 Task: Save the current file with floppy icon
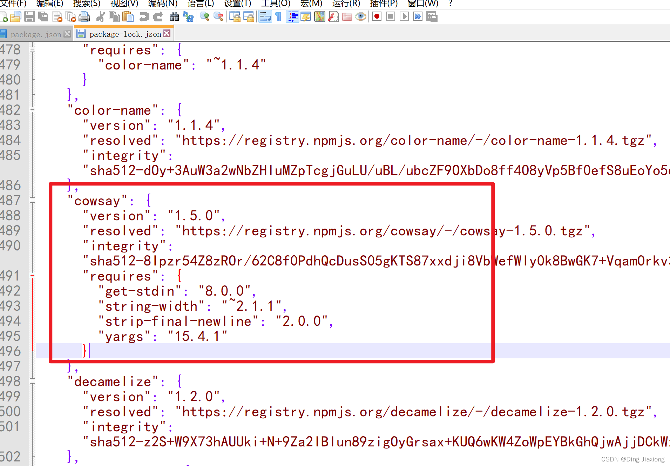29,16
